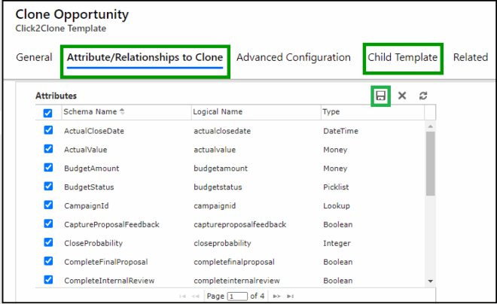Screen dimensions: 497x304
Task: Switch to the General tab
Action: coord(34,57)
